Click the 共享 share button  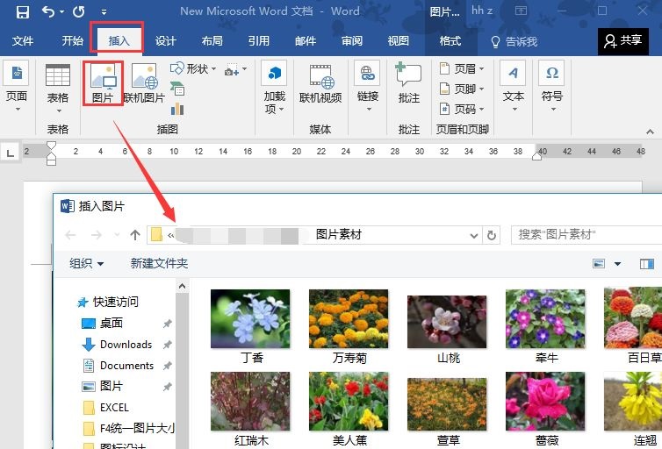(622, 40)
